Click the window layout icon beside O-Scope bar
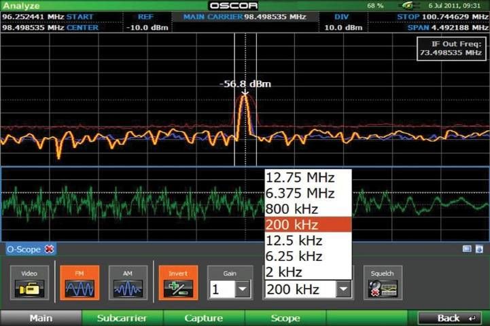Image resolution: width=490 pixels, height=326 pixels. (x=467, y=249)
